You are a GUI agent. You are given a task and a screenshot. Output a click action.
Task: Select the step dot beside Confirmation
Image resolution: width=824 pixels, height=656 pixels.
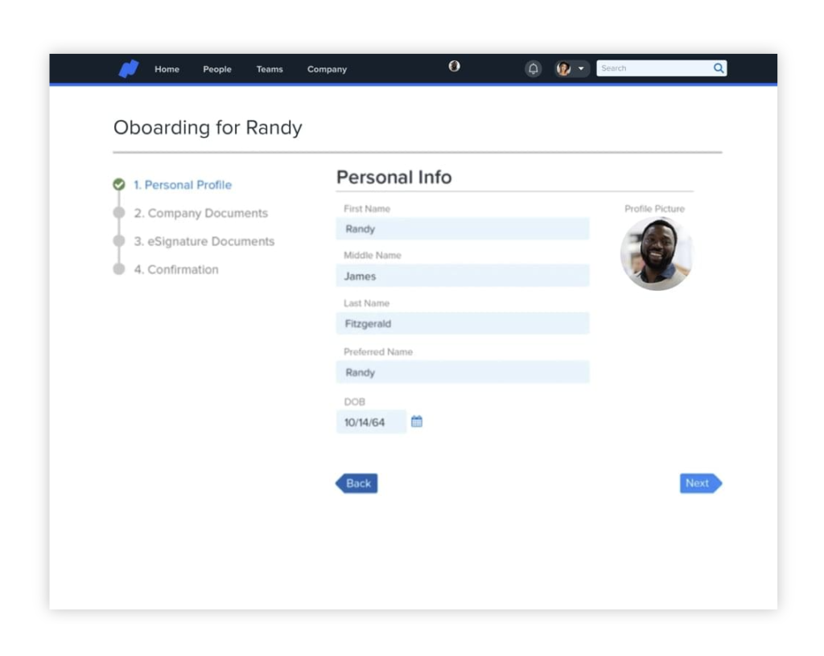(117, 269)
